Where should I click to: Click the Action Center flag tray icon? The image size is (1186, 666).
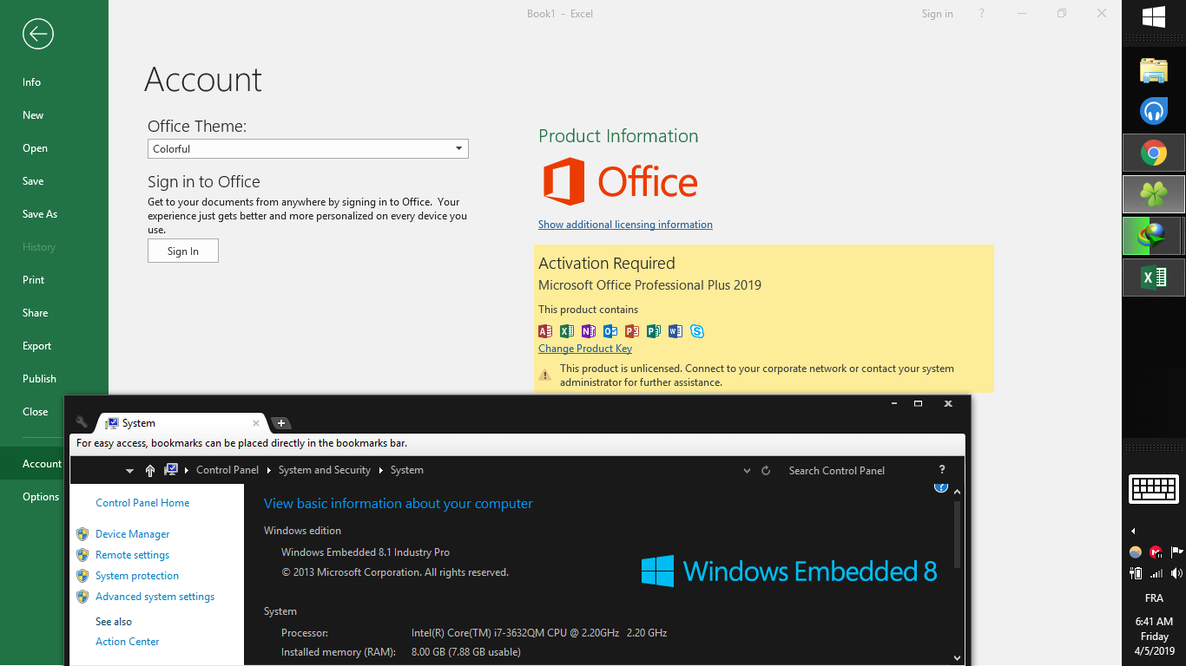[1176, 552]
